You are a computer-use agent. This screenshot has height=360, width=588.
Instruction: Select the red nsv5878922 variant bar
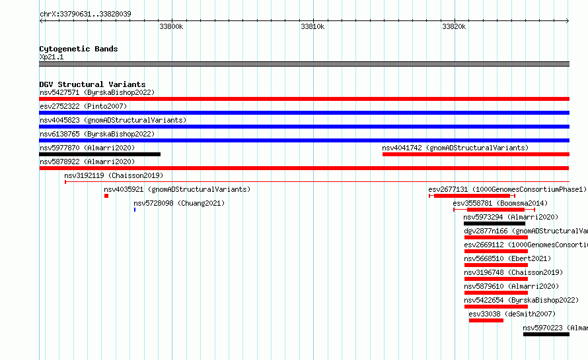(x=304, y=168)
